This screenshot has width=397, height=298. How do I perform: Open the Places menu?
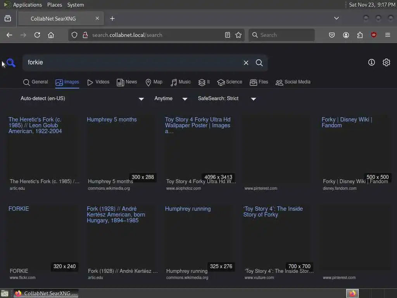point(54,5)
